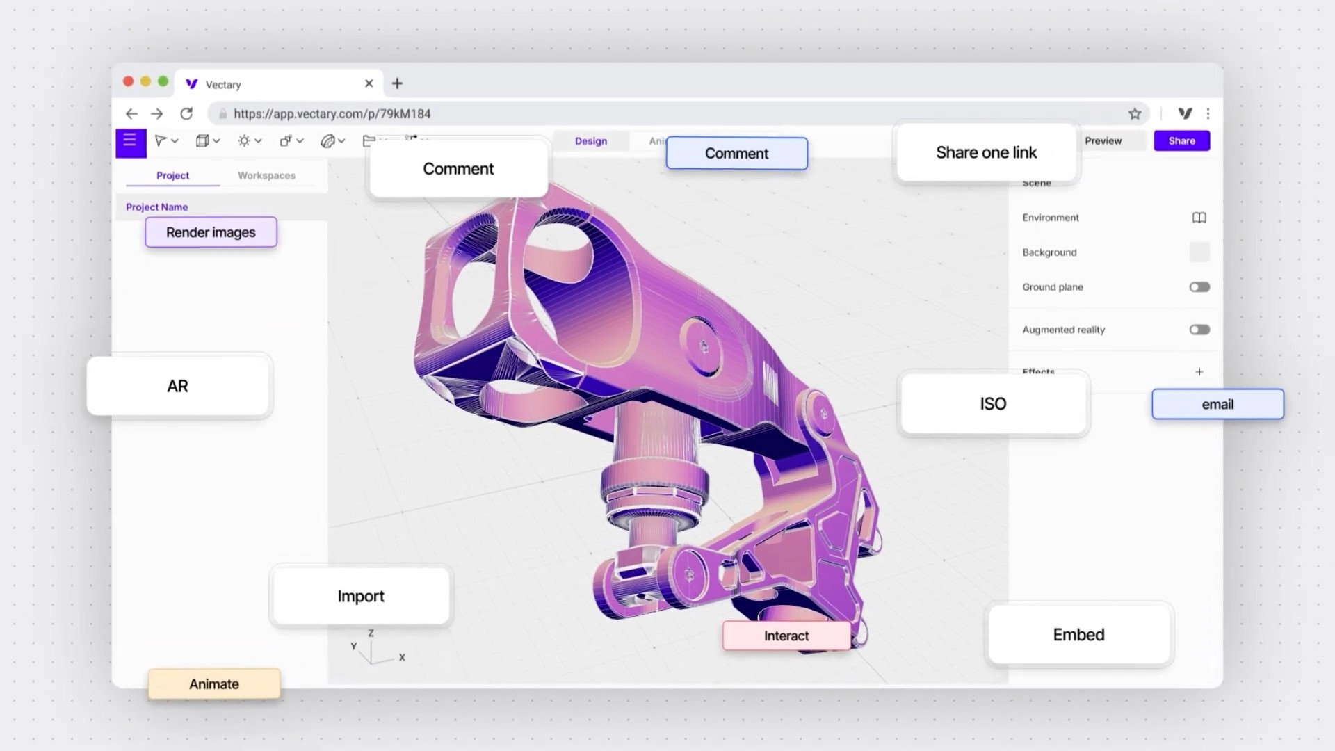Switch to the Workspaces tab
The image size is (1335, 751).
[266, 175]
